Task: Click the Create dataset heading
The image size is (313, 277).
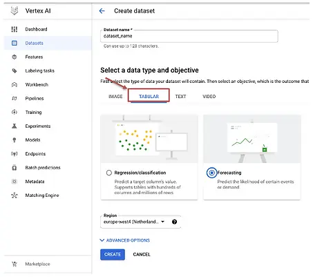Action: (134, 11)
